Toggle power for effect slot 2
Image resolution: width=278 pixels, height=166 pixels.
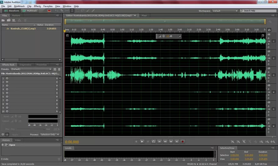click(x=7, y=82)
